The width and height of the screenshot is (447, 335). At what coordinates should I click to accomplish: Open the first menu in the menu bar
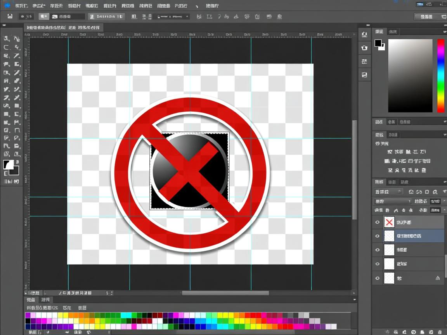21,6
